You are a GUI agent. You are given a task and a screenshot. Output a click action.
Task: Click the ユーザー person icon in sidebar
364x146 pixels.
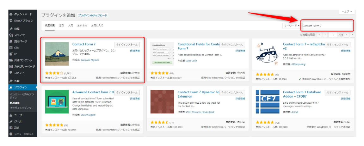pos(11,115)
